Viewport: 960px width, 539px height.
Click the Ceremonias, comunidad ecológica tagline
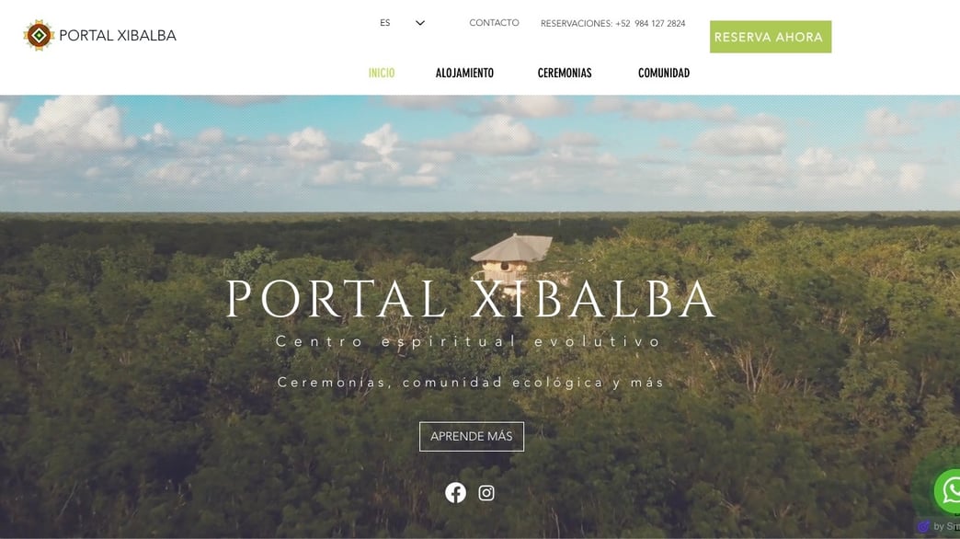pyautogui.click(x=471, y=383)
